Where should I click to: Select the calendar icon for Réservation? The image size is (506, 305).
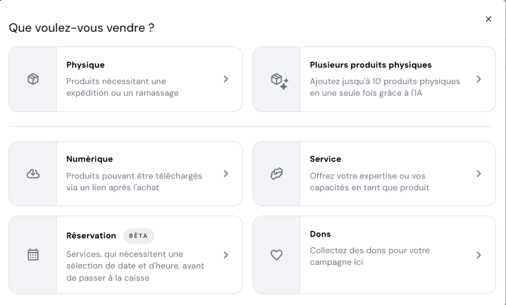(x=33, y=254)
